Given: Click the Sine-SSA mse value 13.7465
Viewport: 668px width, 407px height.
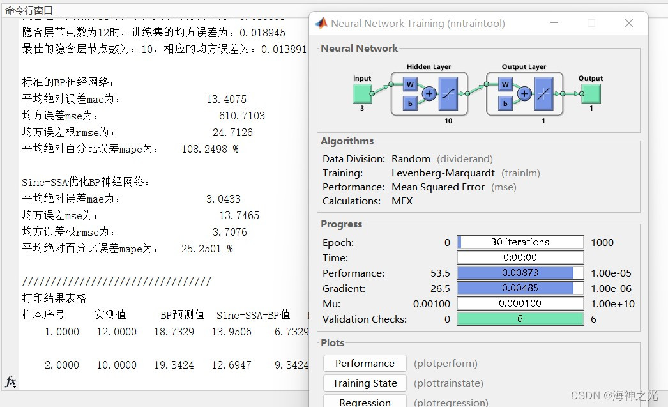Looking at the screenshot, I should point(239,216).
